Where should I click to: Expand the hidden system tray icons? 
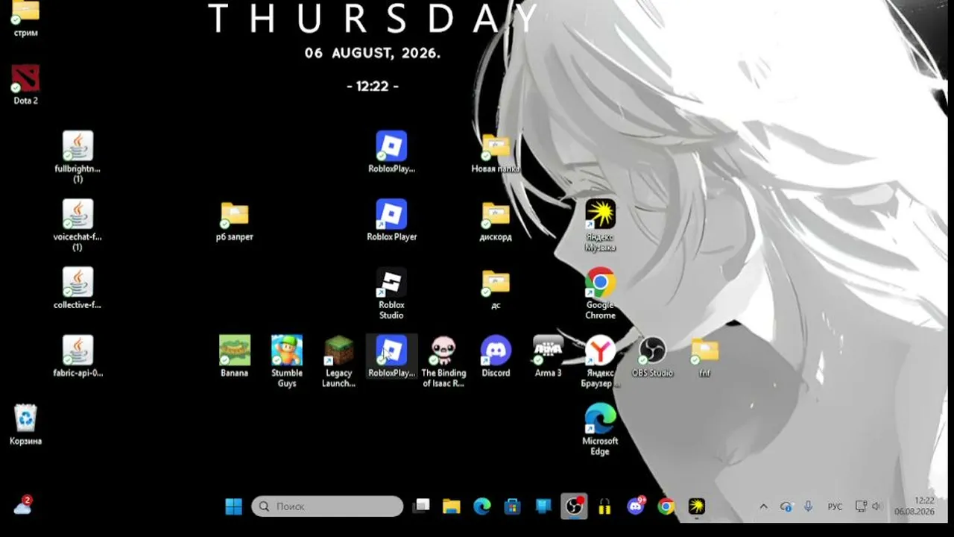763,506
